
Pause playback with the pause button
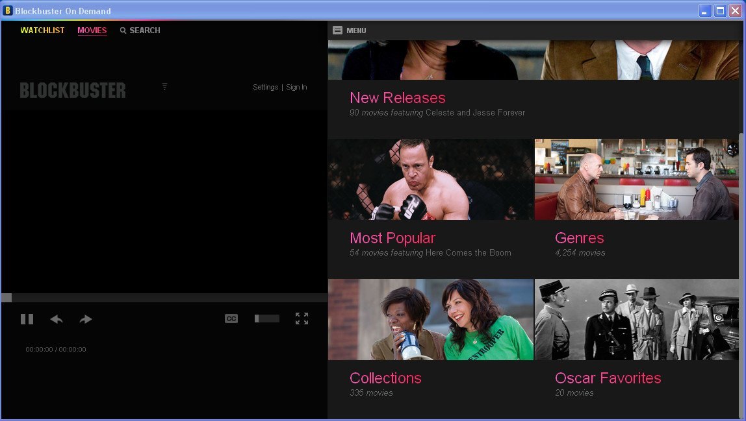[x=27, y=319]
